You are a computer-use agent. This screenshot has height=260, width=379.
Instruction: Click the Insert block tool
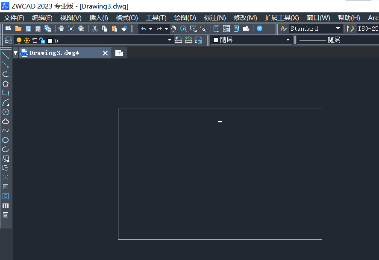6,159
